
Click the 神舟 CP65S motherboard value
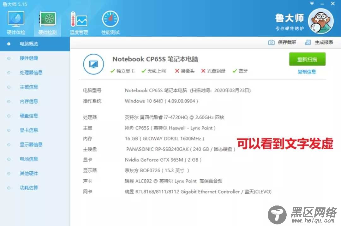click(x=170, y=128)
